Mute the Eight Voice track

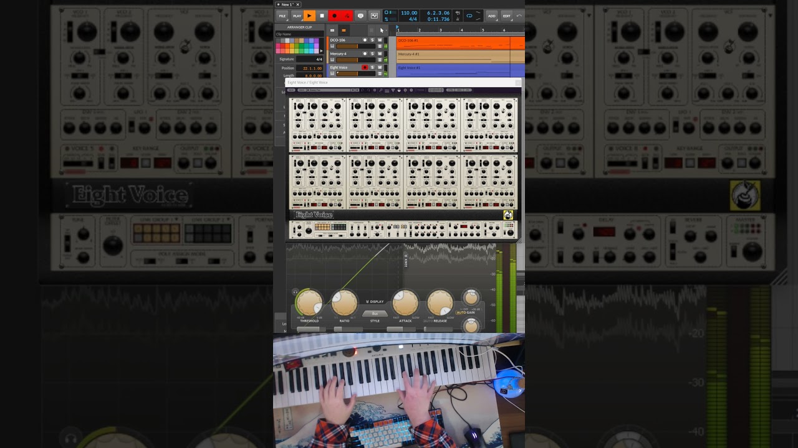tap(380, 67)
